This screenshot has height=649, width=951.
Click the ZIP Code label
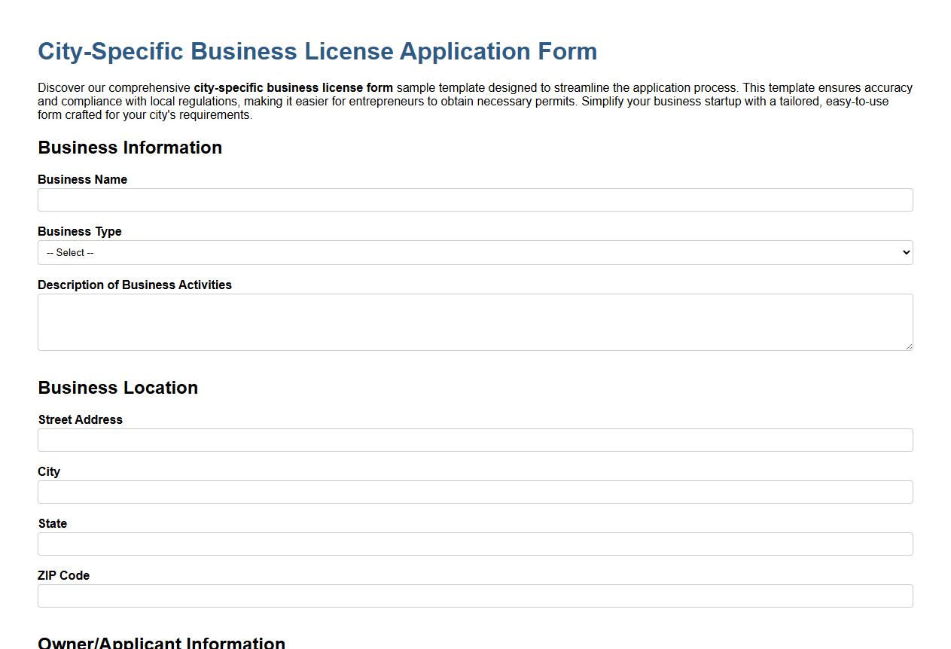point(63,575)
